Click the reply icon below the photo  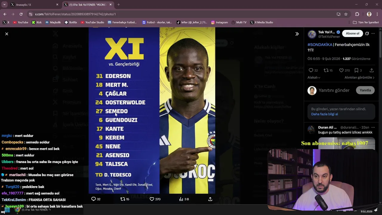[x=93, y=199]
